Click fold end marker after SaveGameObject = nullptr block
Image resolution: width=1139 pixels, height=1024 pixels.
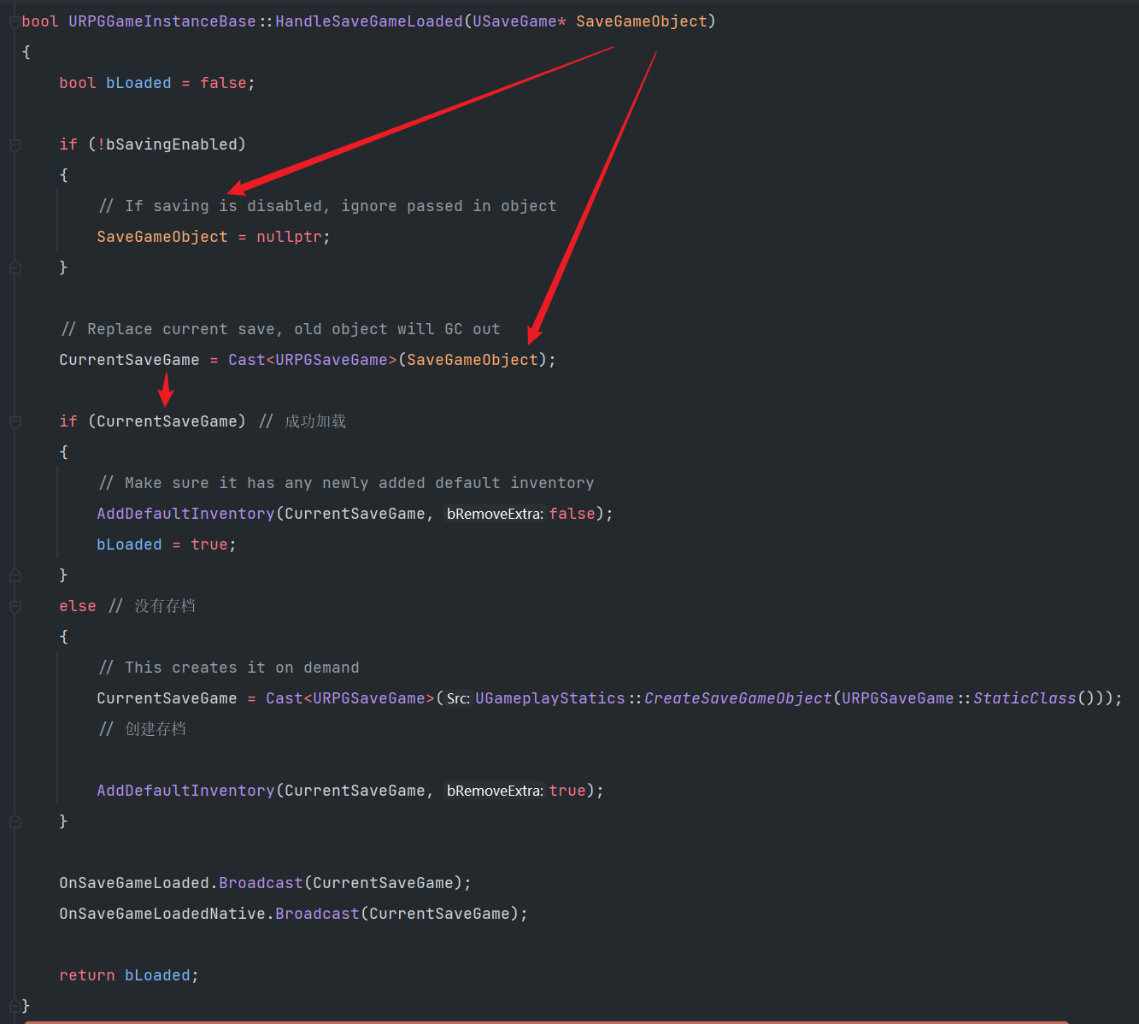pos(15,268)
